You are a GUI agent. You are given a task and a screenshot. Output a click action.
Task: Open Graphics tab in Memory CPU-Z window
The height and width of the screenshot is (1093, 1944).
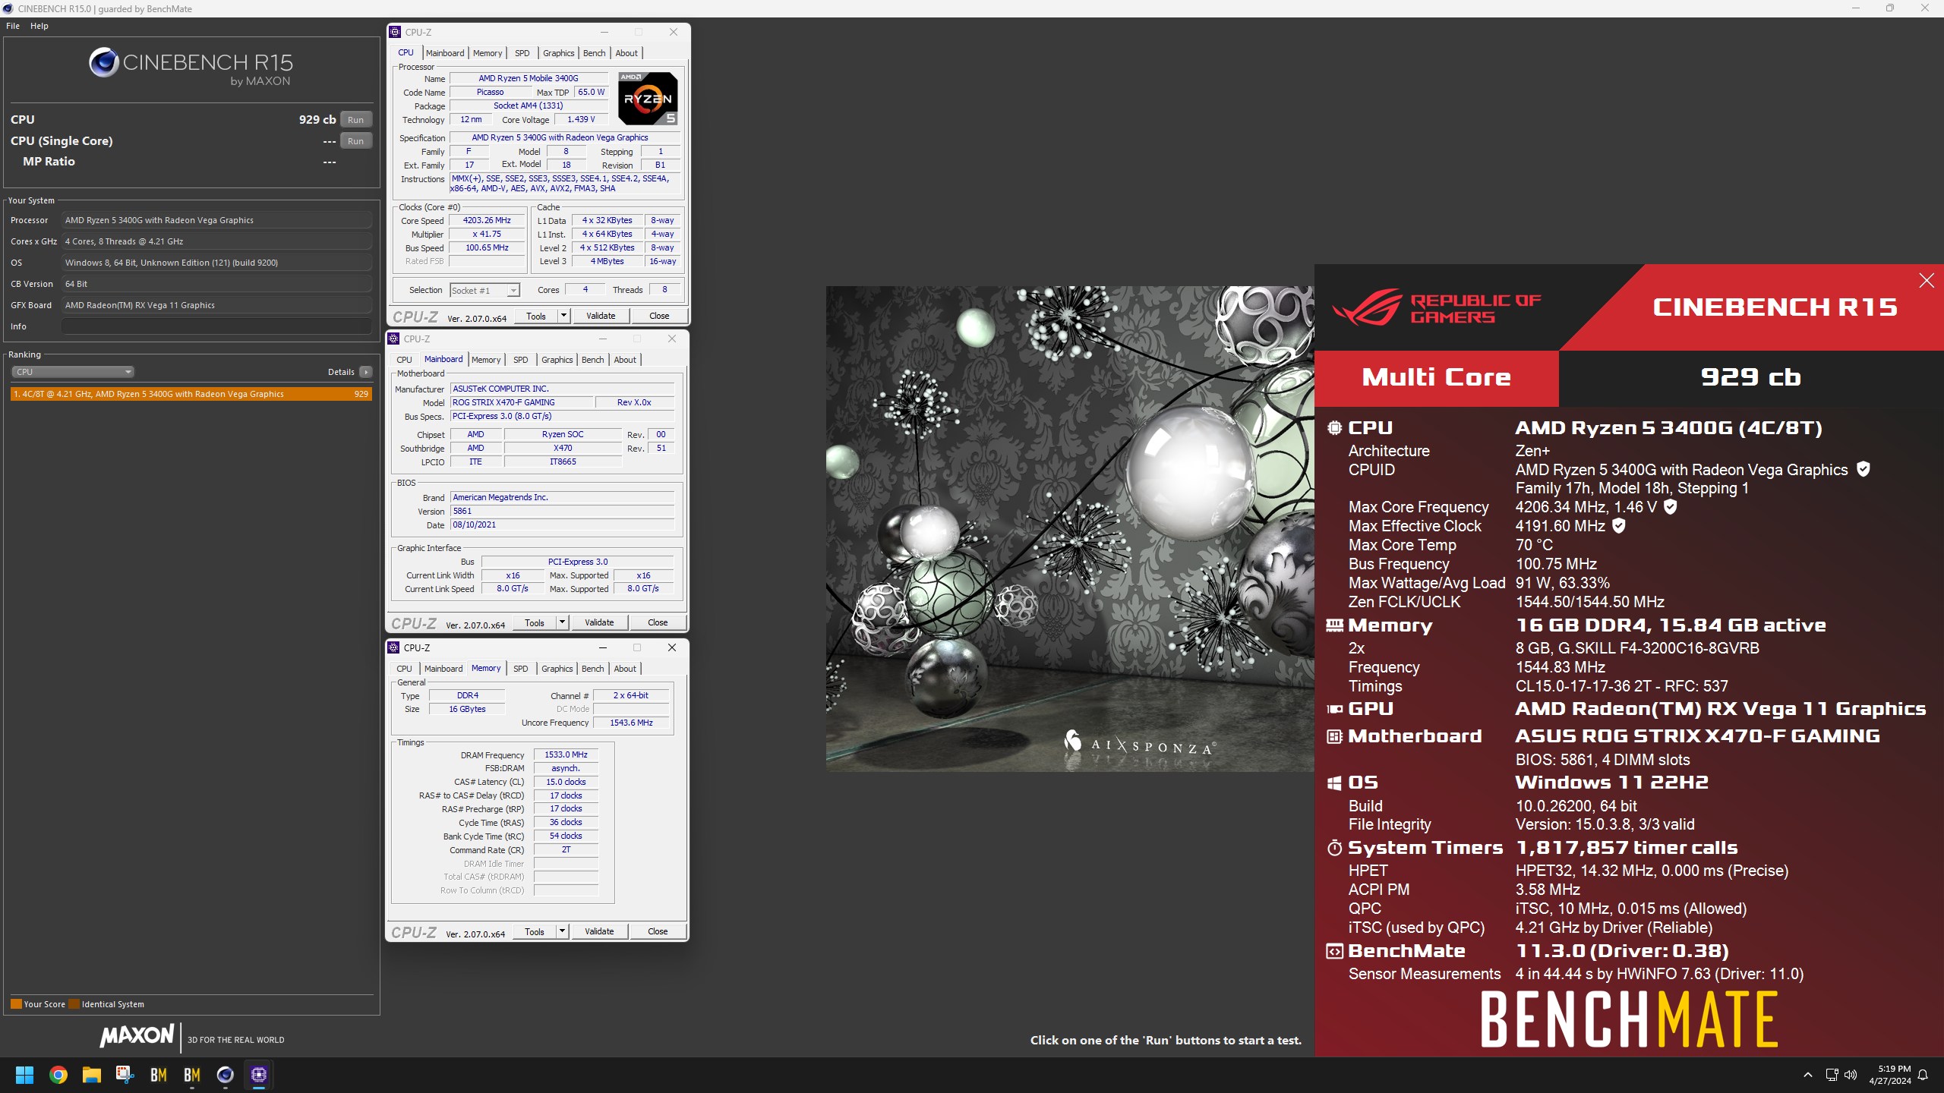(557, 669)
